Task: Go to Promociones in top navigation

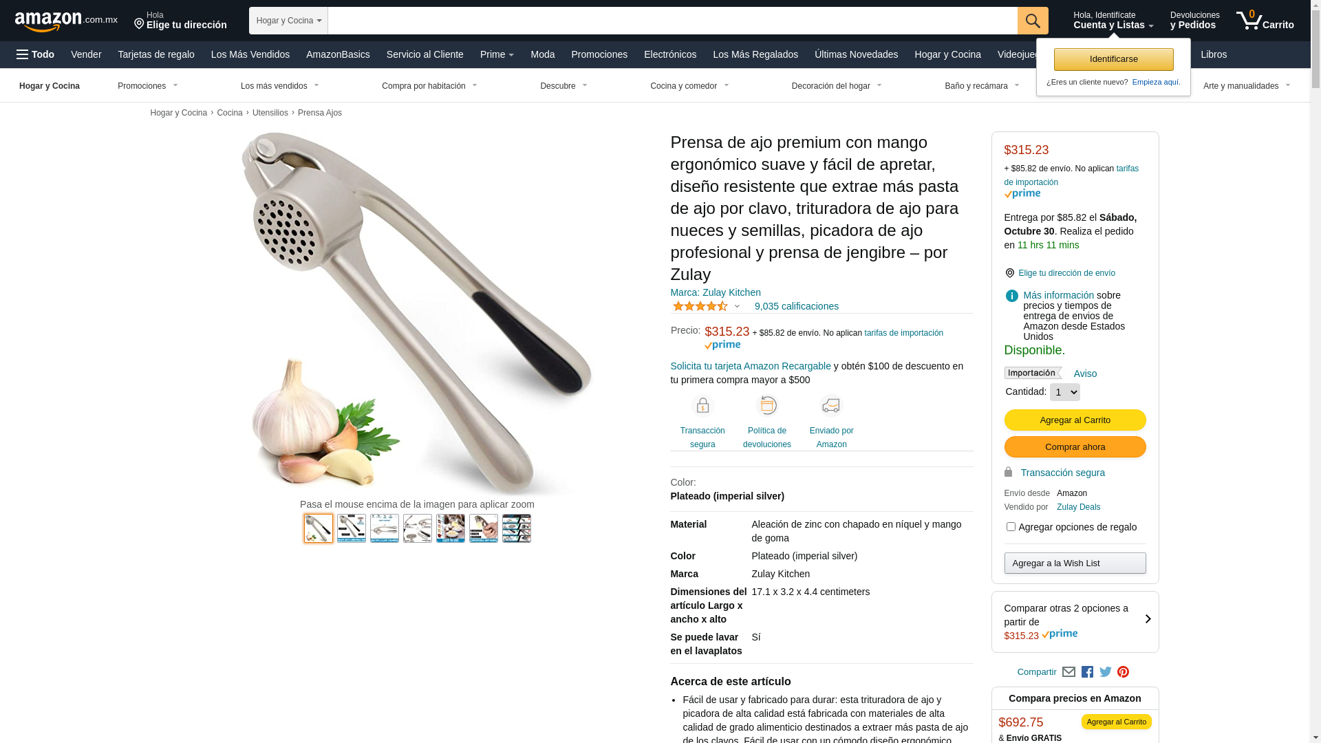Action: [x=599, y=54]
